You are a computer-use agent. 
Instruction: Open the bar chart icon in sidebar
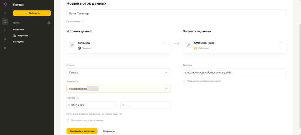tap(5, 13)
